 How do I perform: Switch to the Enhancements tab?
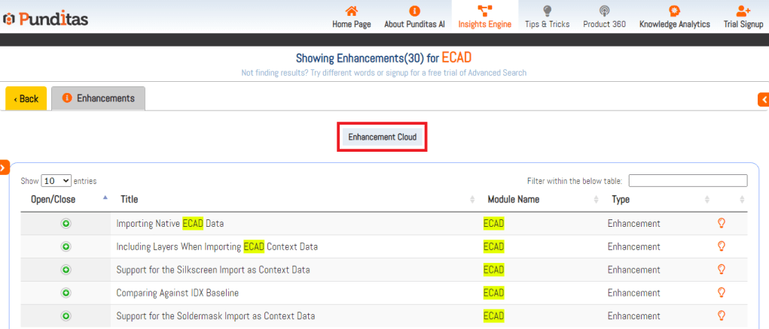coord(98,98)
